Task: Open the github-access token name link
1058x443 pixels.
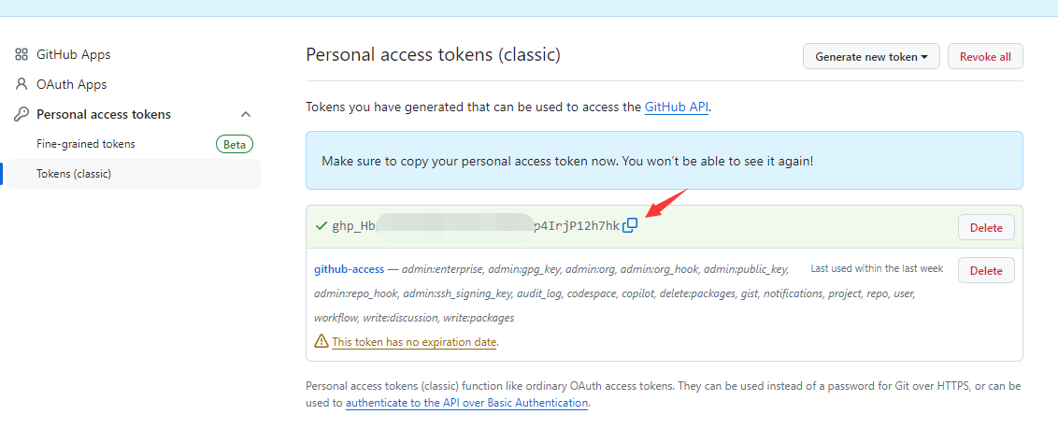Action: coord(349,269)
